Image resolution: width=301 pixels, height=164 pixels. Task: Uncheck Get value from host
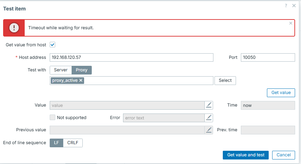click(x=53, y=45)
